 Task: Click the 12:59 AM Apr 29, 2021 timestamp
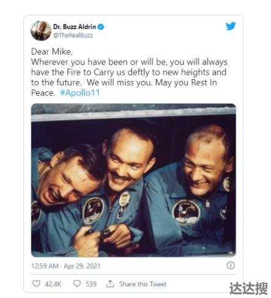pyautogui.click(x=65, y=266)
